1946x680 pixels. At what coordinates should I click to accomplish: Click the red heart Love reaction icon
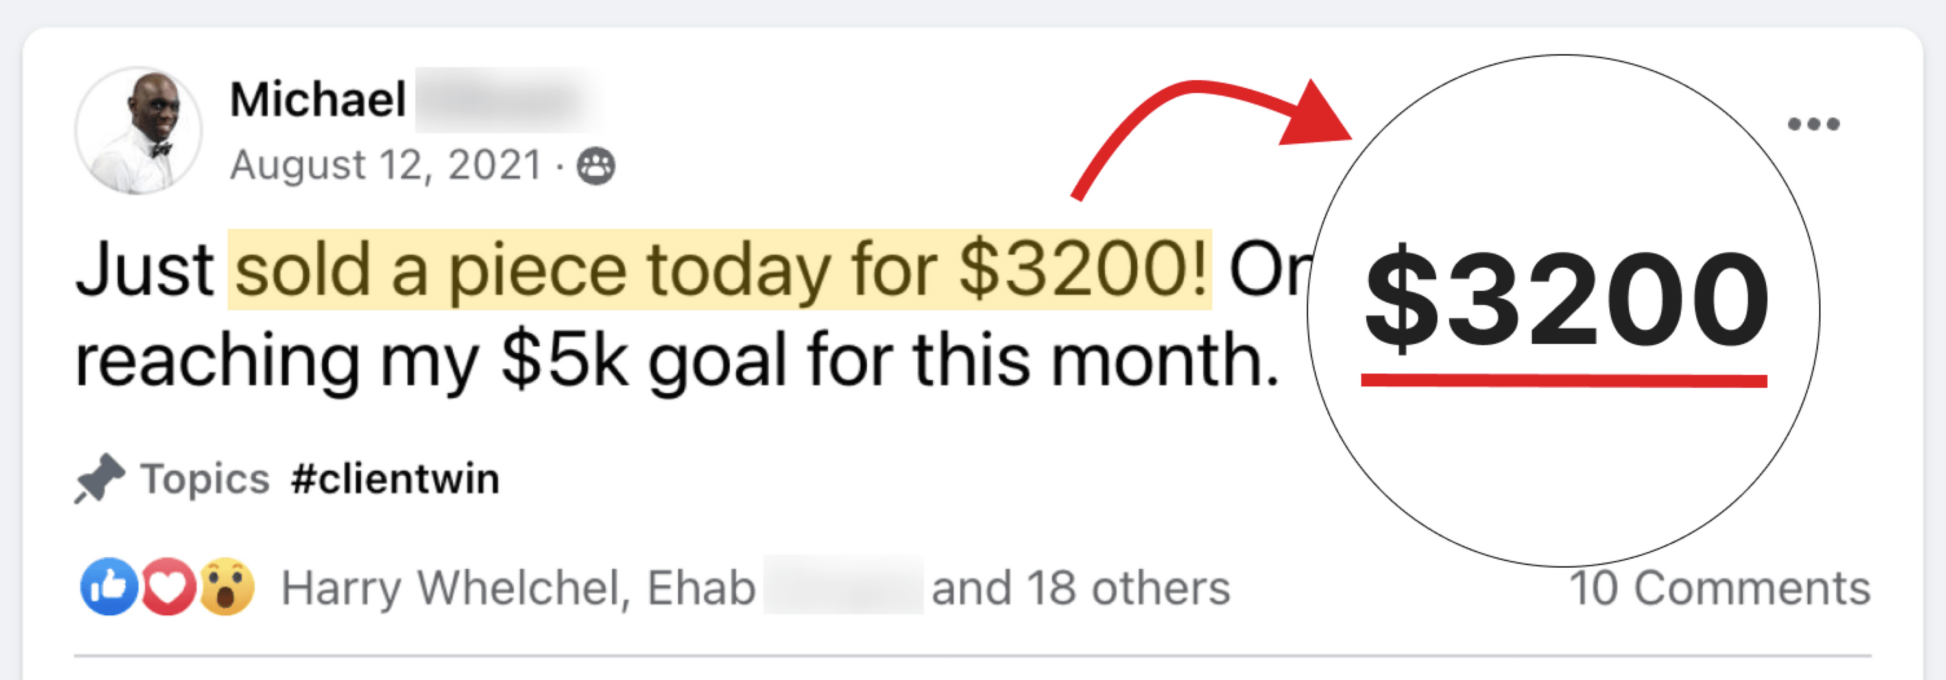point(168,587)
